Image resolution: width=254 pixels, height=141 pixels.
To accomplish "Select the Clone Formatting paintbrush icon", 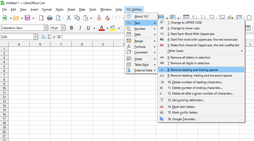I will click(x=99, y=18).
